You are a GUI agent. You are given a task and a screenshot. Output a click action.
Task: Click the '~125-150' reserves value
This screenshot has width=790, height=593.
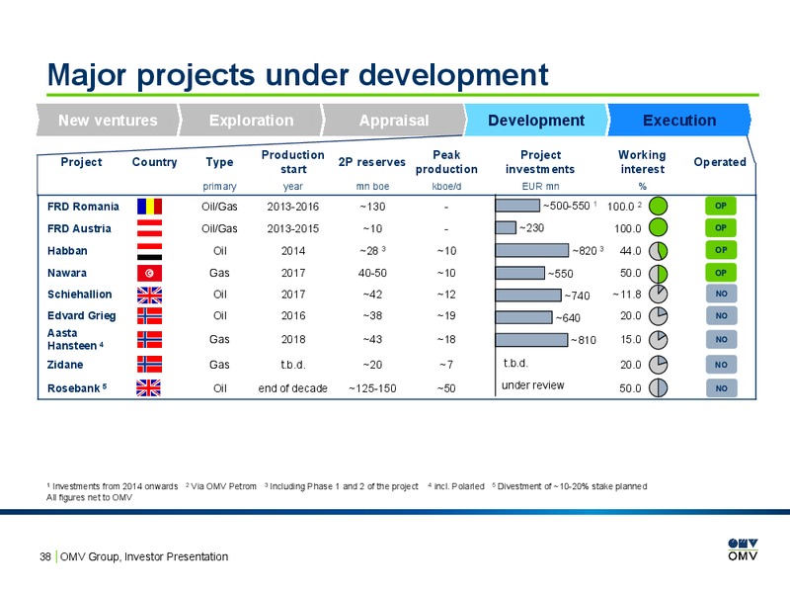pos(372,388)
